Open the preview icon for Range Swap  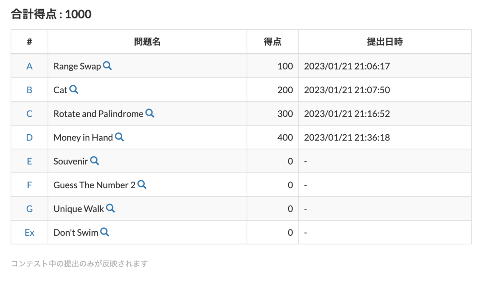point(107,65)
